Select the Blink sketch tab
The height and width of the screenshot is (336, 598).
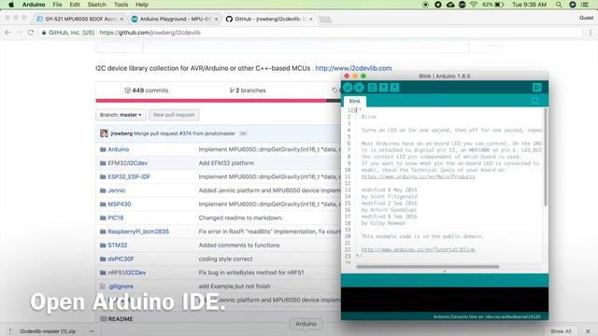pos(355,101)
